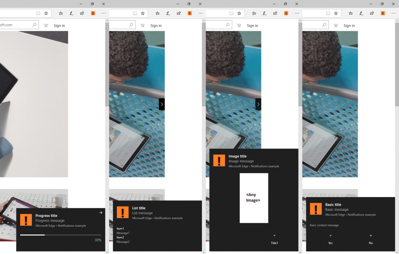This screenshot has width=399, height=254.
Task: Click the orange extension icon in the leftmost window toolbar
Action: point(93,13)
